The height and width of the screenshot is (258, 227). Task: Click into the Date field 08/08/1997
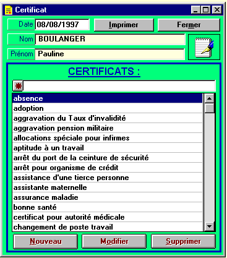point(62,25)
